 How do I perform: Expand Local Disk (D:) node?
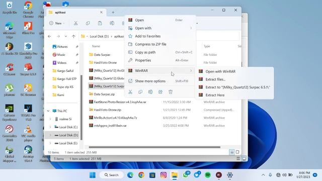(50, 135)
